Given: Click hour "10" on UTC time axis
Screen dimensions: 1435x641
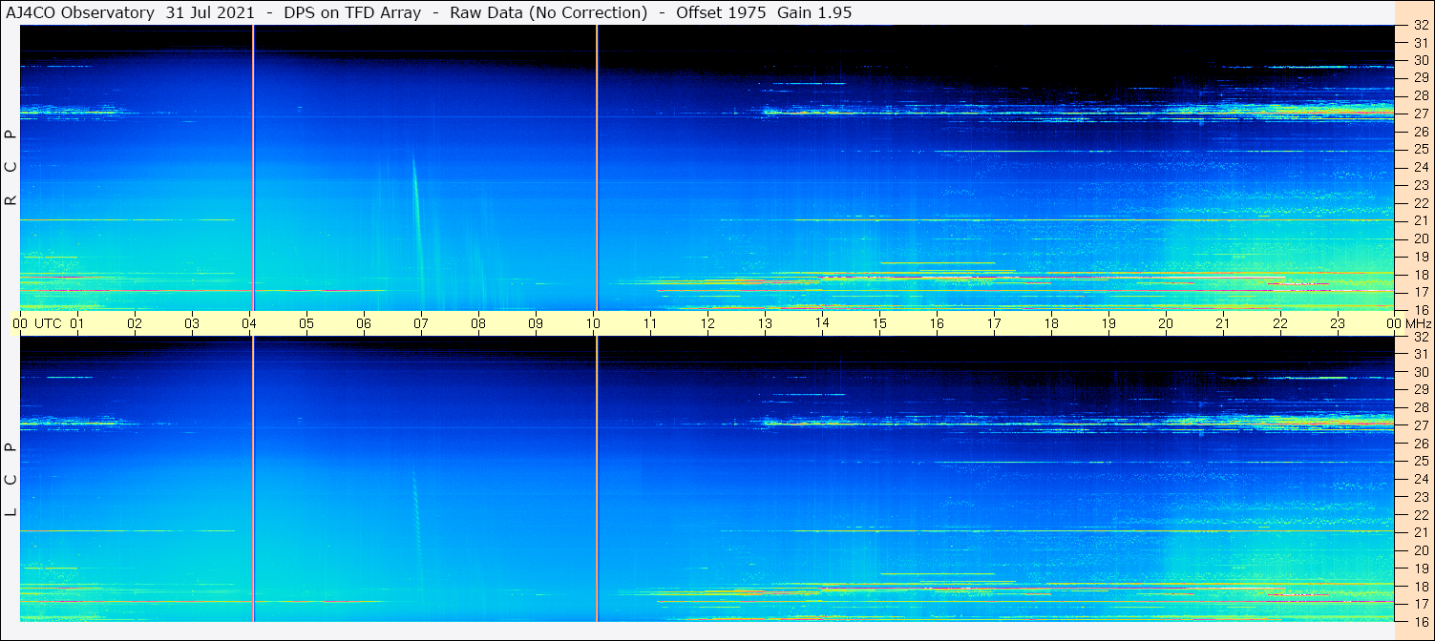Looking at the screenshot, I should (x=593, y=323).
